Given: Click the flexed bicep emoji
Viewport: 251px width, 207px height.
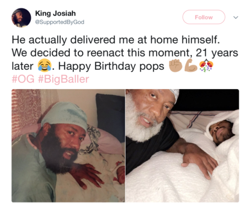Looking at the screenshot, I should (x=191, y=65).
